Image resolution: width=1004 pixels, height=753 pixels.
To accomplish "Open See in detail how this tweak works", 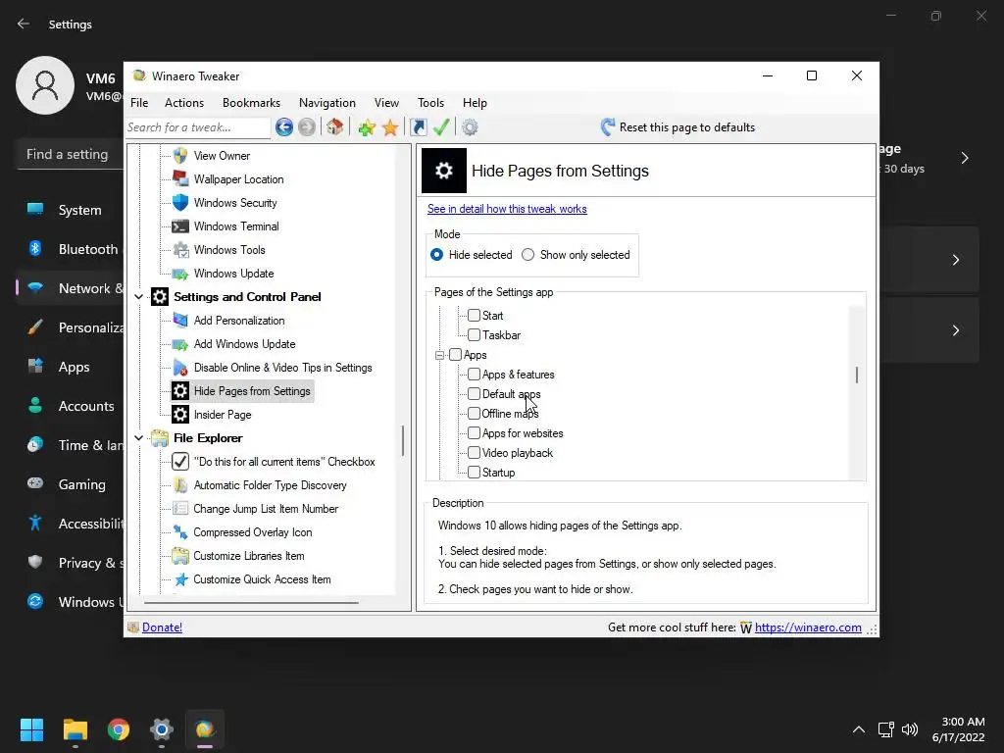I will 507,209.
